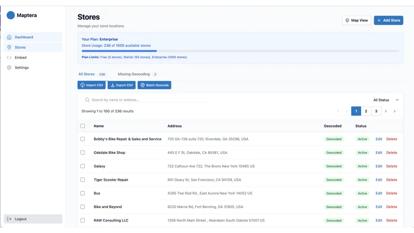Edit Oakdale Bike Shop
Image resolution: width=414 pixels, height=233 pixels.
click(x=379, y=152)
